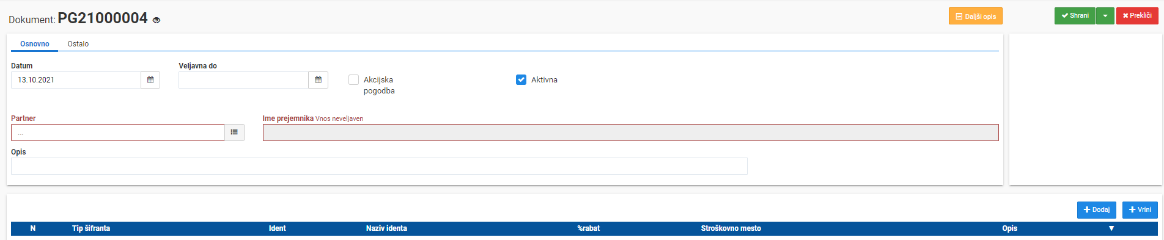The height and width of the screenshot is (240, 1164).
Task: Switch to the Osnovno tab
Action: tap(35, 44)
